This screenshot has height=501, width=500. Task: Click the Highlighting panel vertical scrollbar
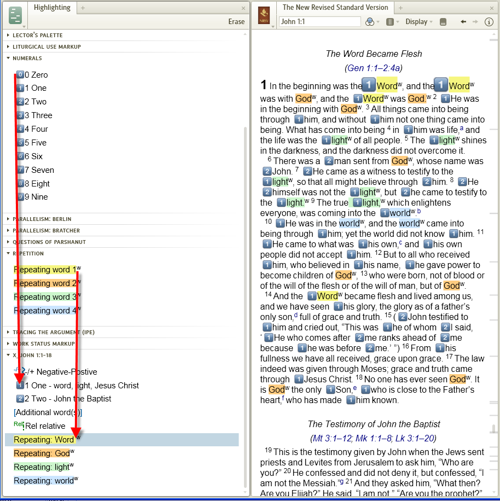tap(245, 307)
